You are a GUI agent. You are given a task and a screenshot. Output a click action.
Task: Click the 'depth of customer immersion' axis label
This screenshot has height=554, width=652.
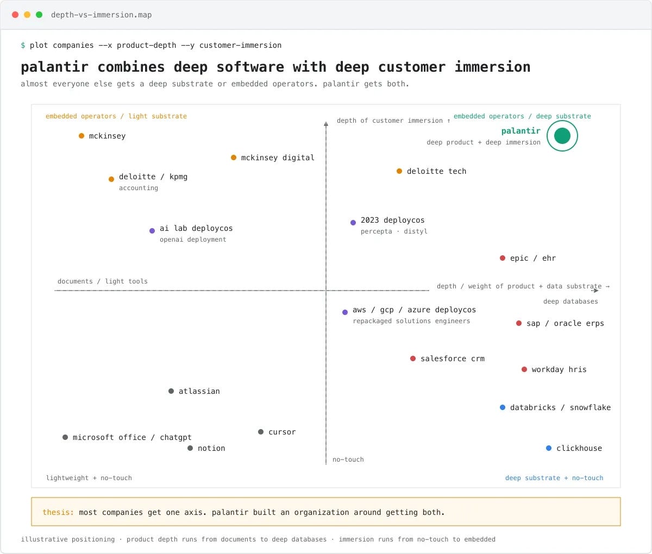pos(393,121)
